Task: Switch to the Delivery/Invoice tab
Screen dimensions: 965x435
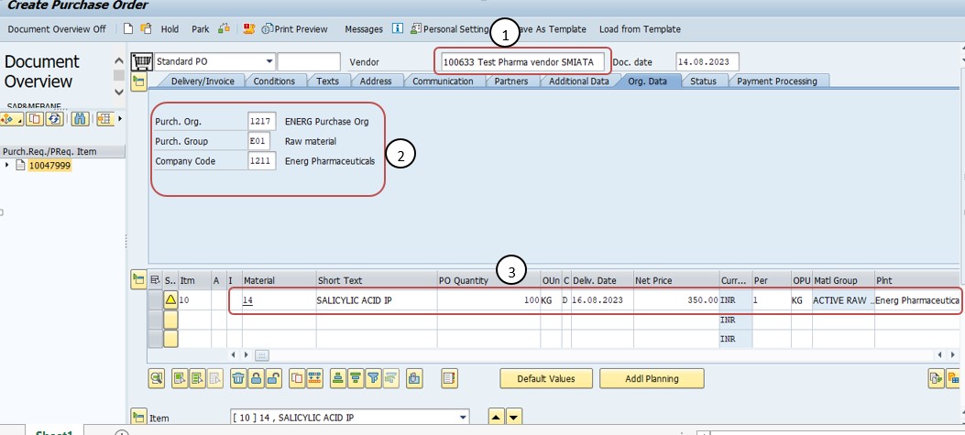Action: [x=202, y=81]
